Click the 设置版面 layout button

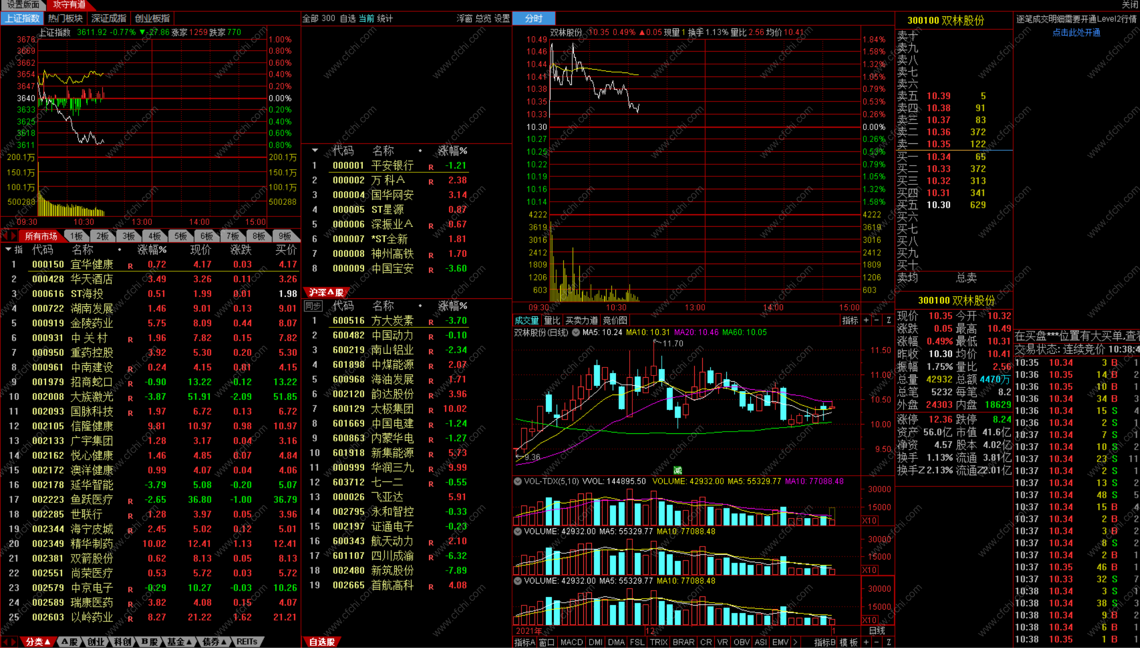(x=23, y=4)
